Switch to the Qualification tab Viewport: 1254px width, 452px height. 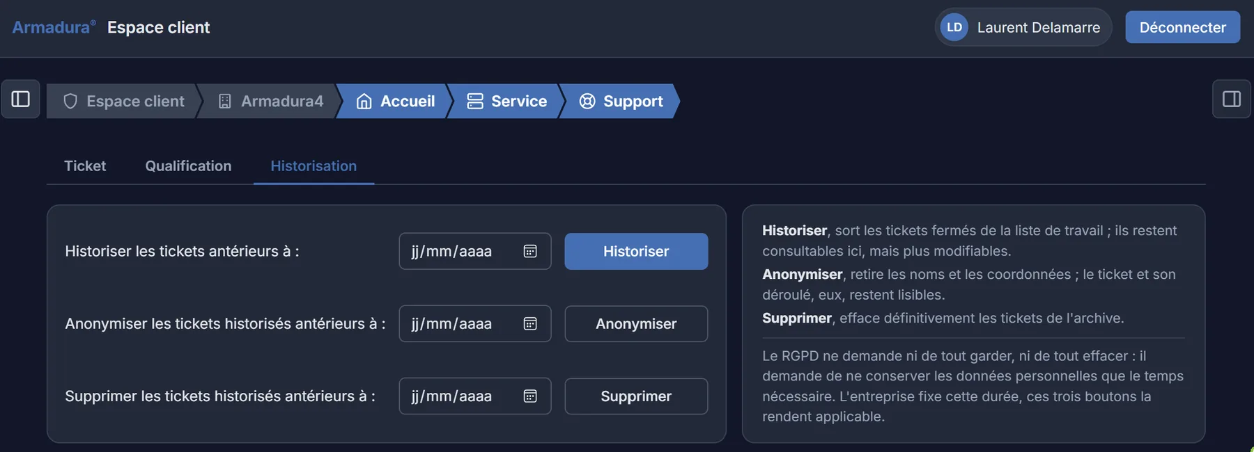[188, 166]
